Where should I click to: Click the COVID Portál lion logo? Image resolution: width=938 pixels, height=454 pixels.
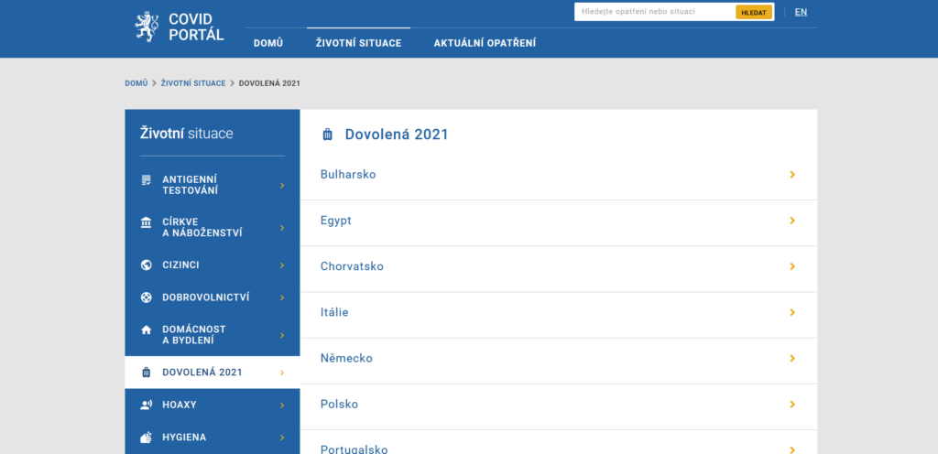point(147,27)
